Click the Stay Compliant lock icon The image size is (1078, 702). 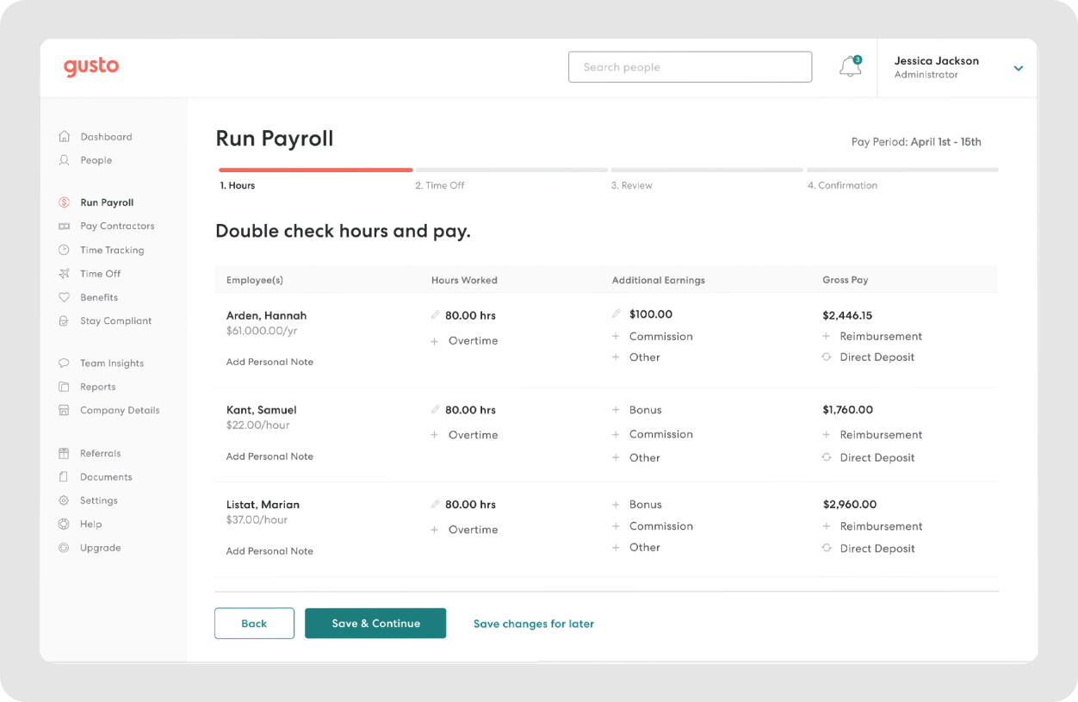coord(63,320)
